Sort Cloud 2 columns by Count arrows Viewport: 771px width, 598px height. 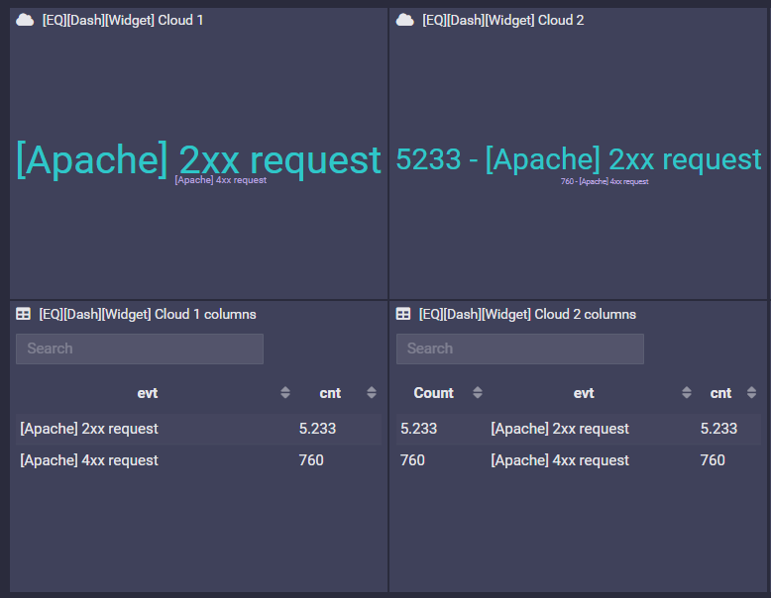pyautogui.click(x=477, y=393)
